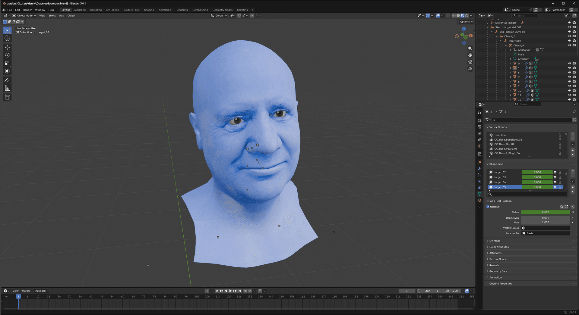The width and height of the screenshot is (579, 315).
Task: Adjust the shape key Value slider
Action: 545,212
